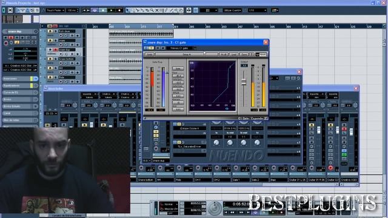This screenshot has height=218, width=388.
Task: Click Stop in the top toolbar
Action: point(102,10)
